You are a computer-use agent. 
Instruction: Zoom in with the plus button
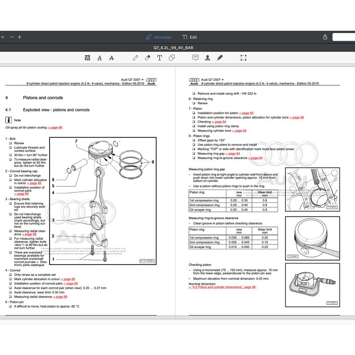[x=19, y=37]
